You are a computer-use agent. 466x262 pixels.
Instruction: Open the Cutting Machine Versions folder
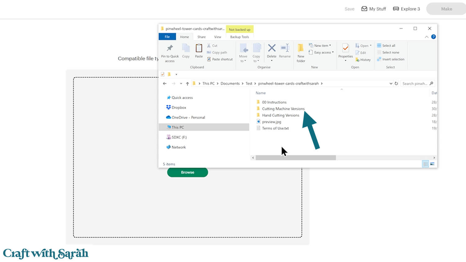click(283, 109)
